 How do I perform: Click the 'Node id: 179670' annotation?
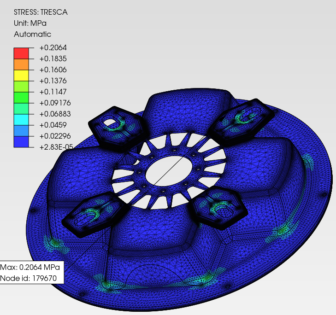click(x=28, y=278)
